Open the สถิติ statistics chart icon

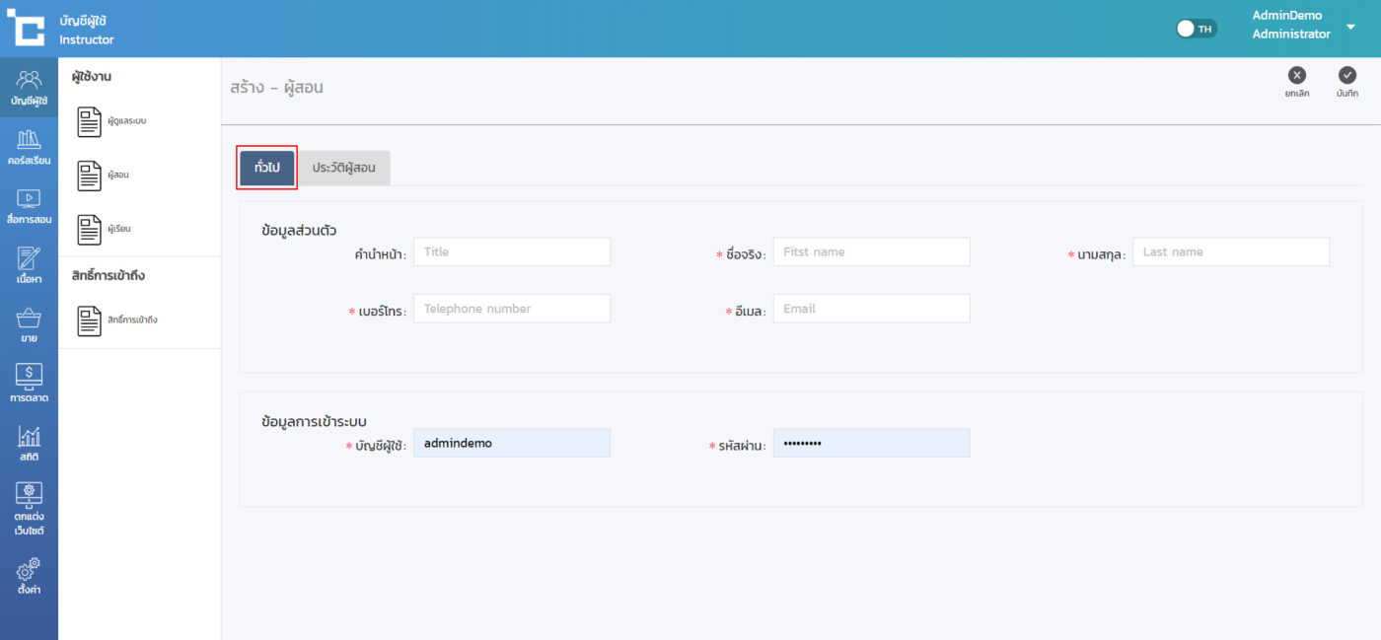(29, 443)
